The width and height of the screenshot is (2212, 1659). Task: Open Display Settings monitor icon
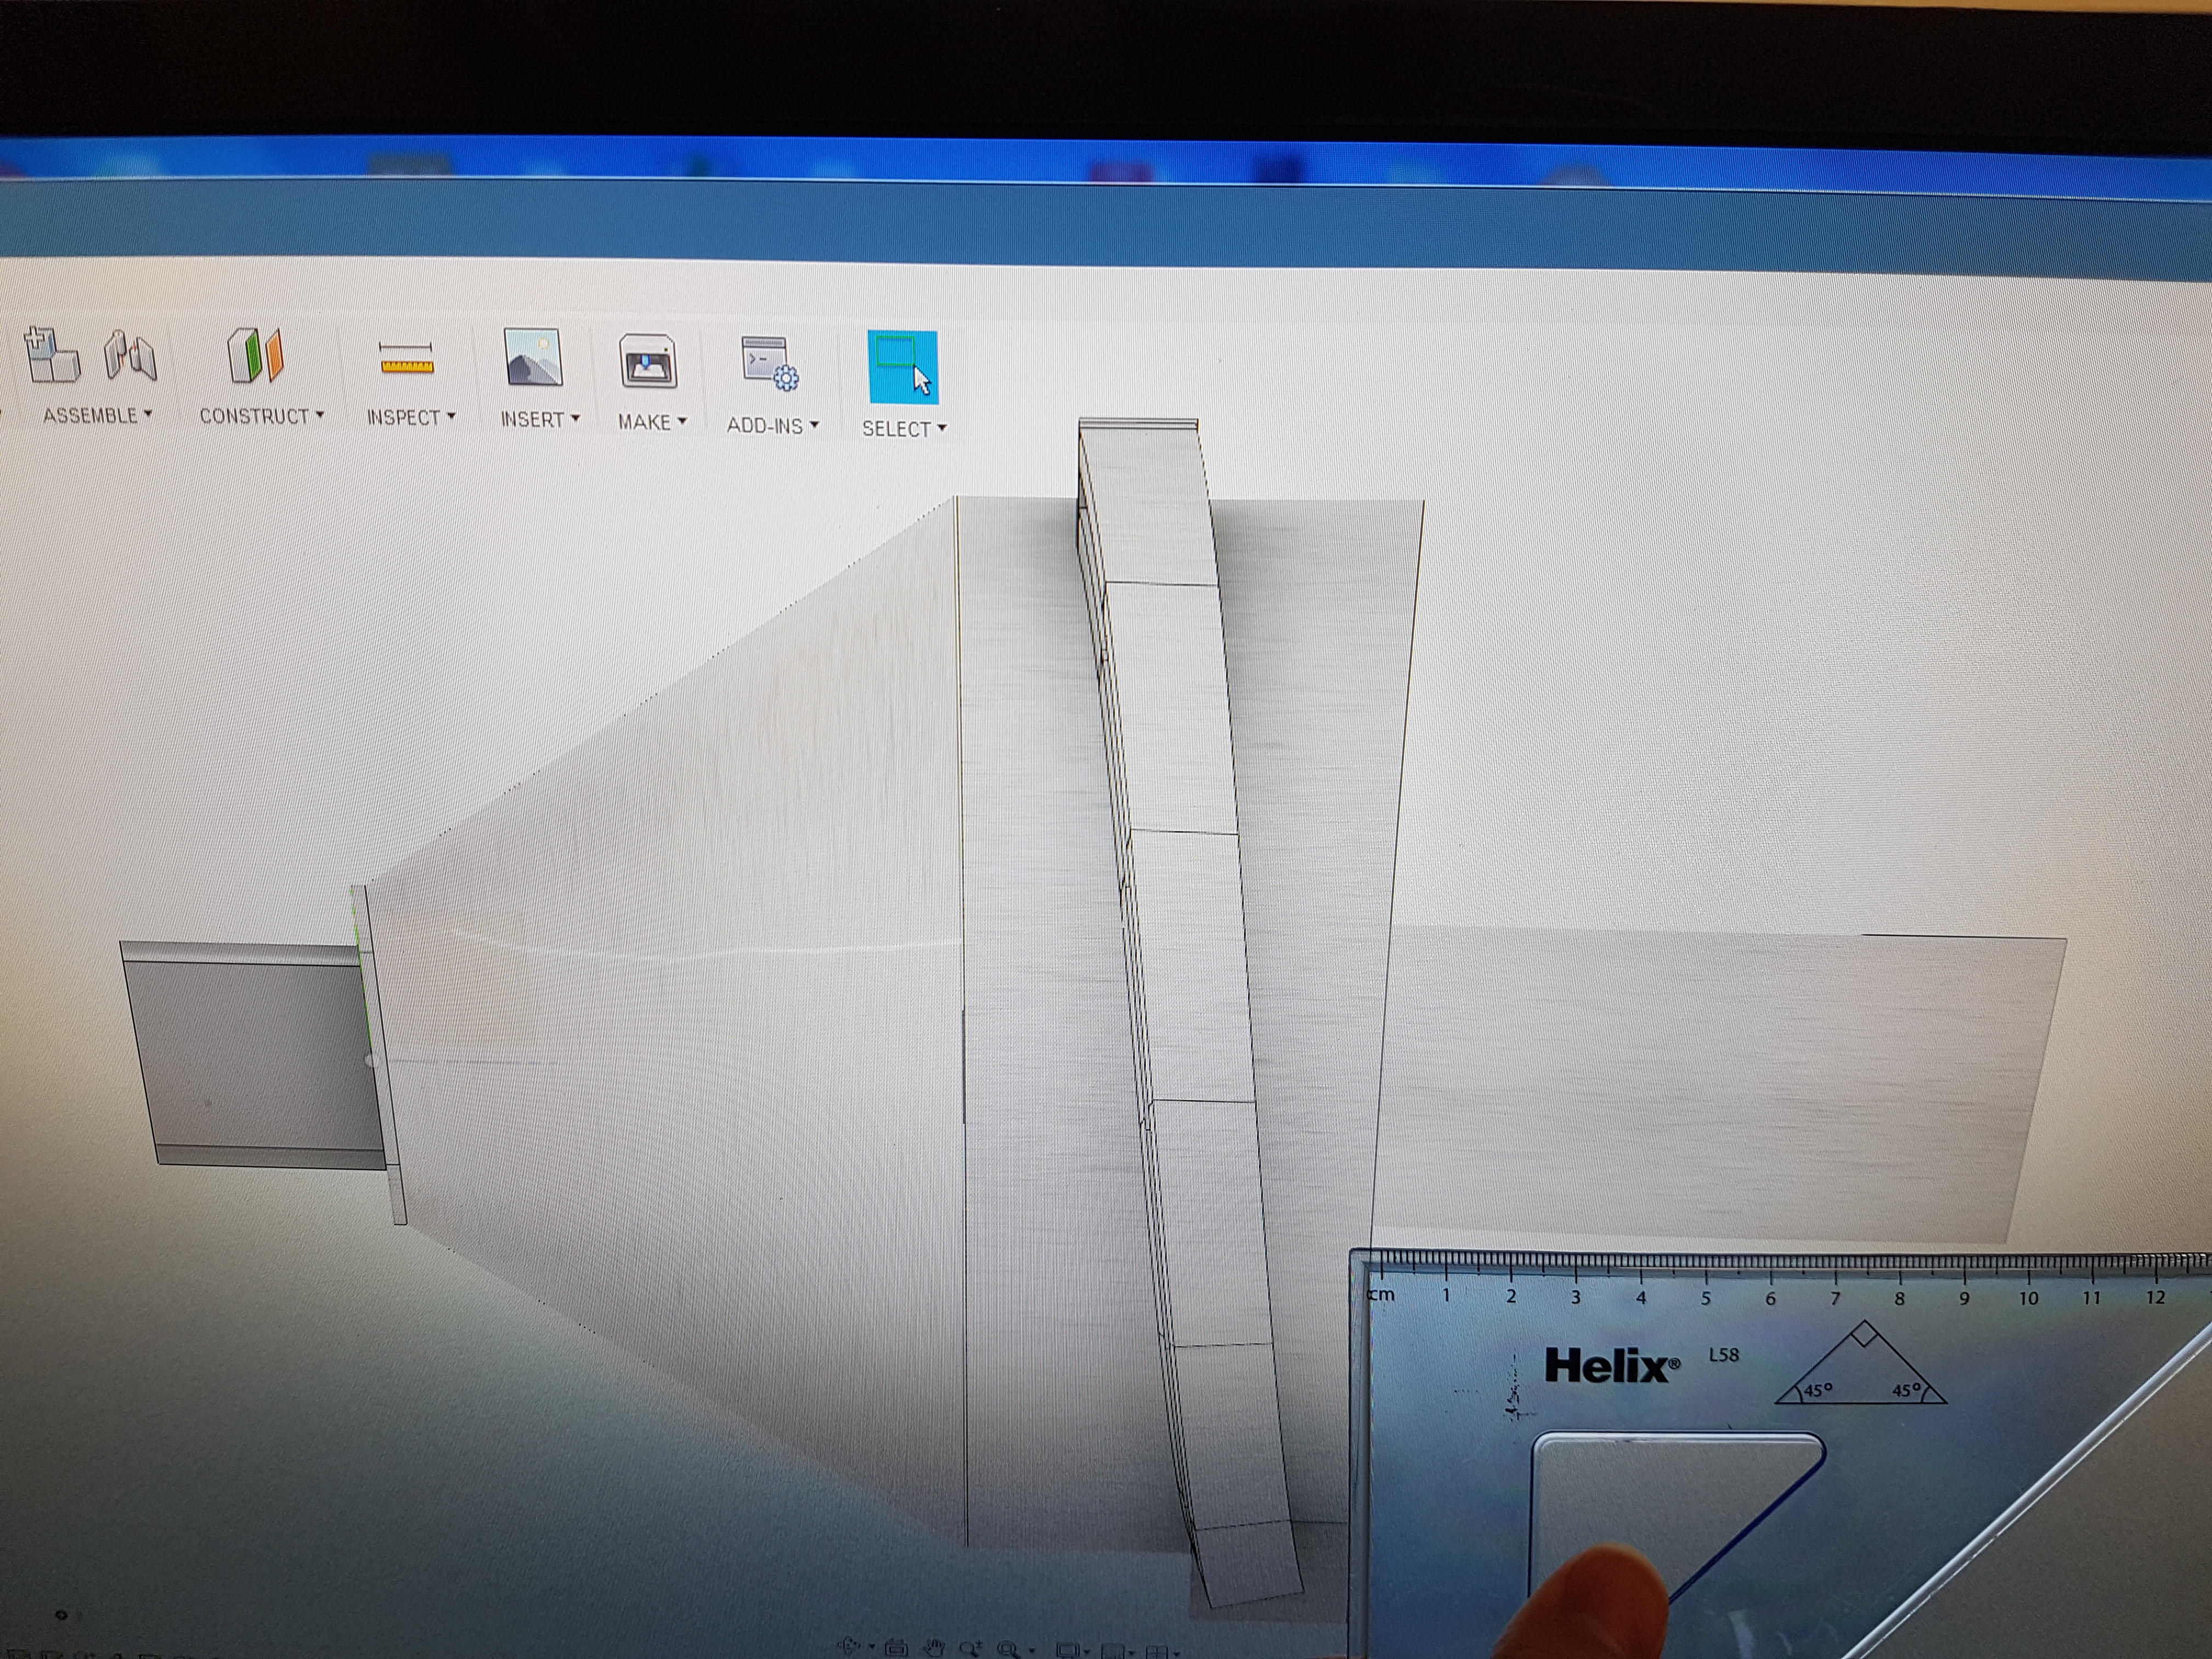click(x=1068, y=1651)
